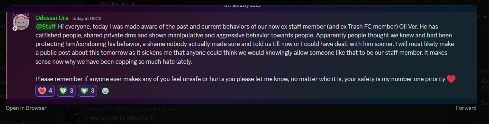Toggle the crystal green heart reaction
Image resolution: width=489 pixels, height=124 pixels.
coord(66,91)
